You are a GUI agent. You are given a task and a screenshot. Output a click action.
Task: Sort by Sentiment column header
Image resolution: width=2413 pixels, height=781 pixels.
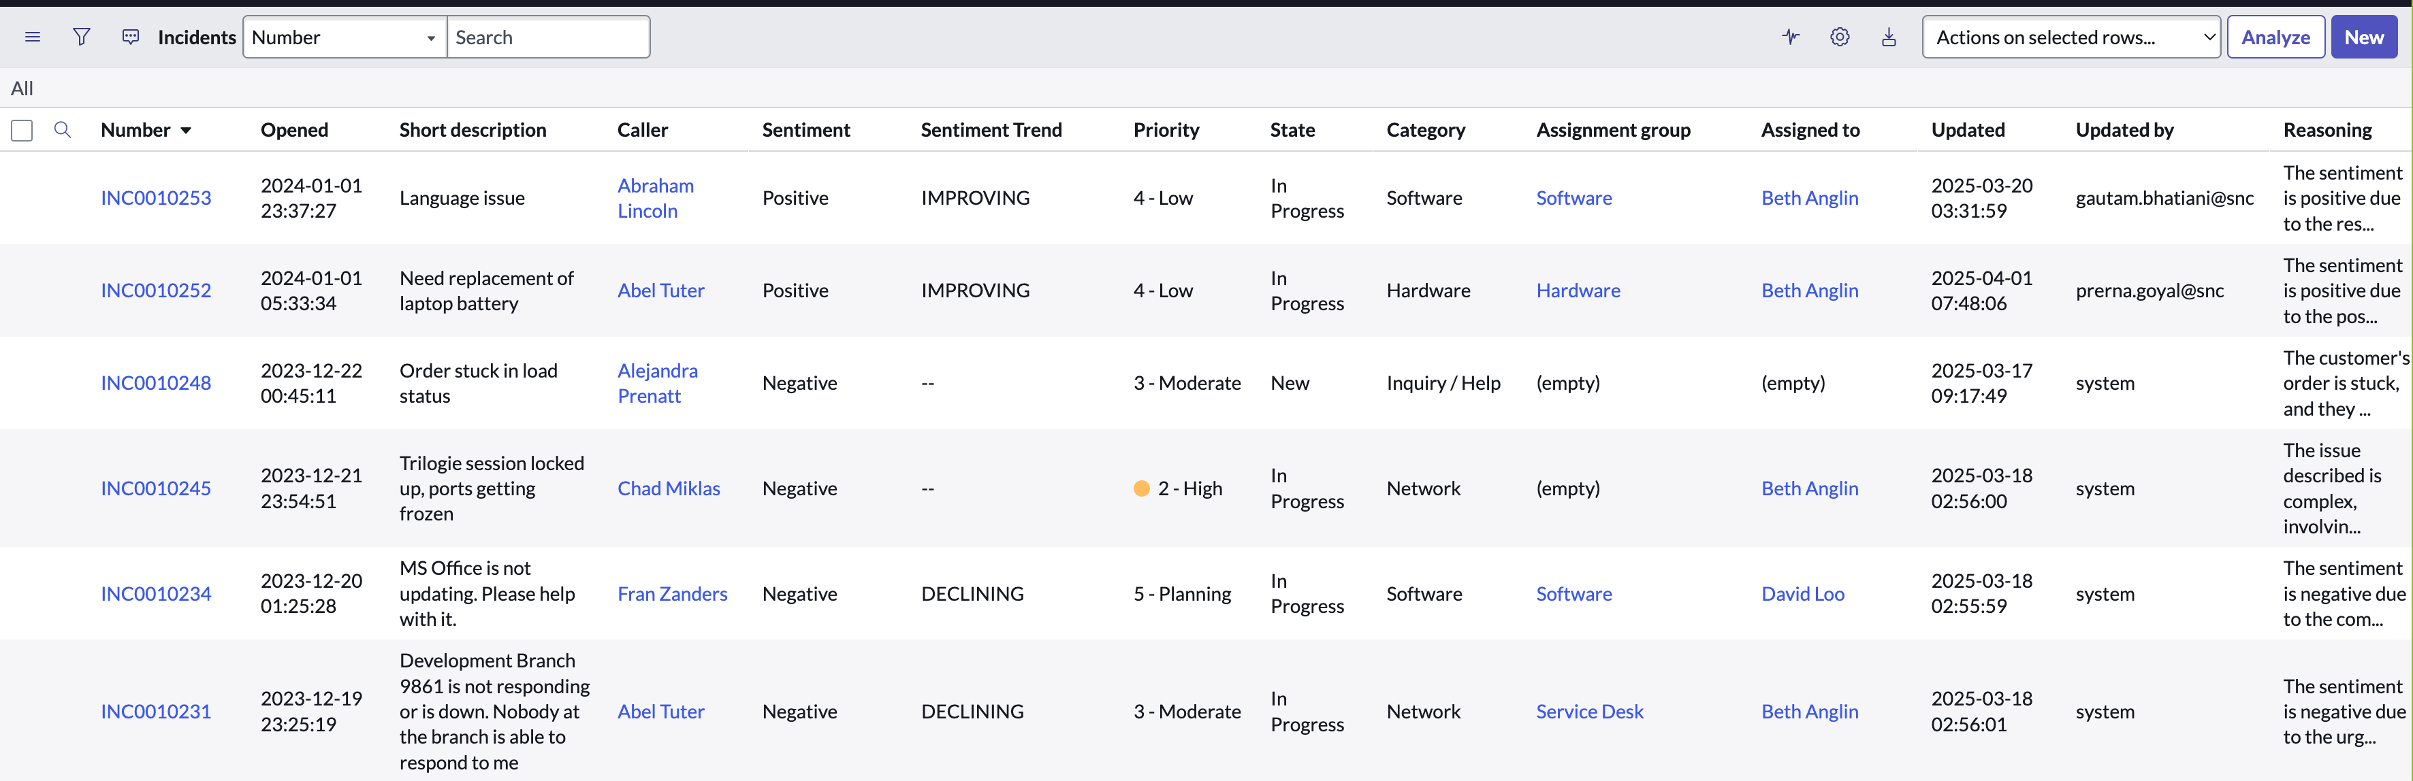(805, 130)
